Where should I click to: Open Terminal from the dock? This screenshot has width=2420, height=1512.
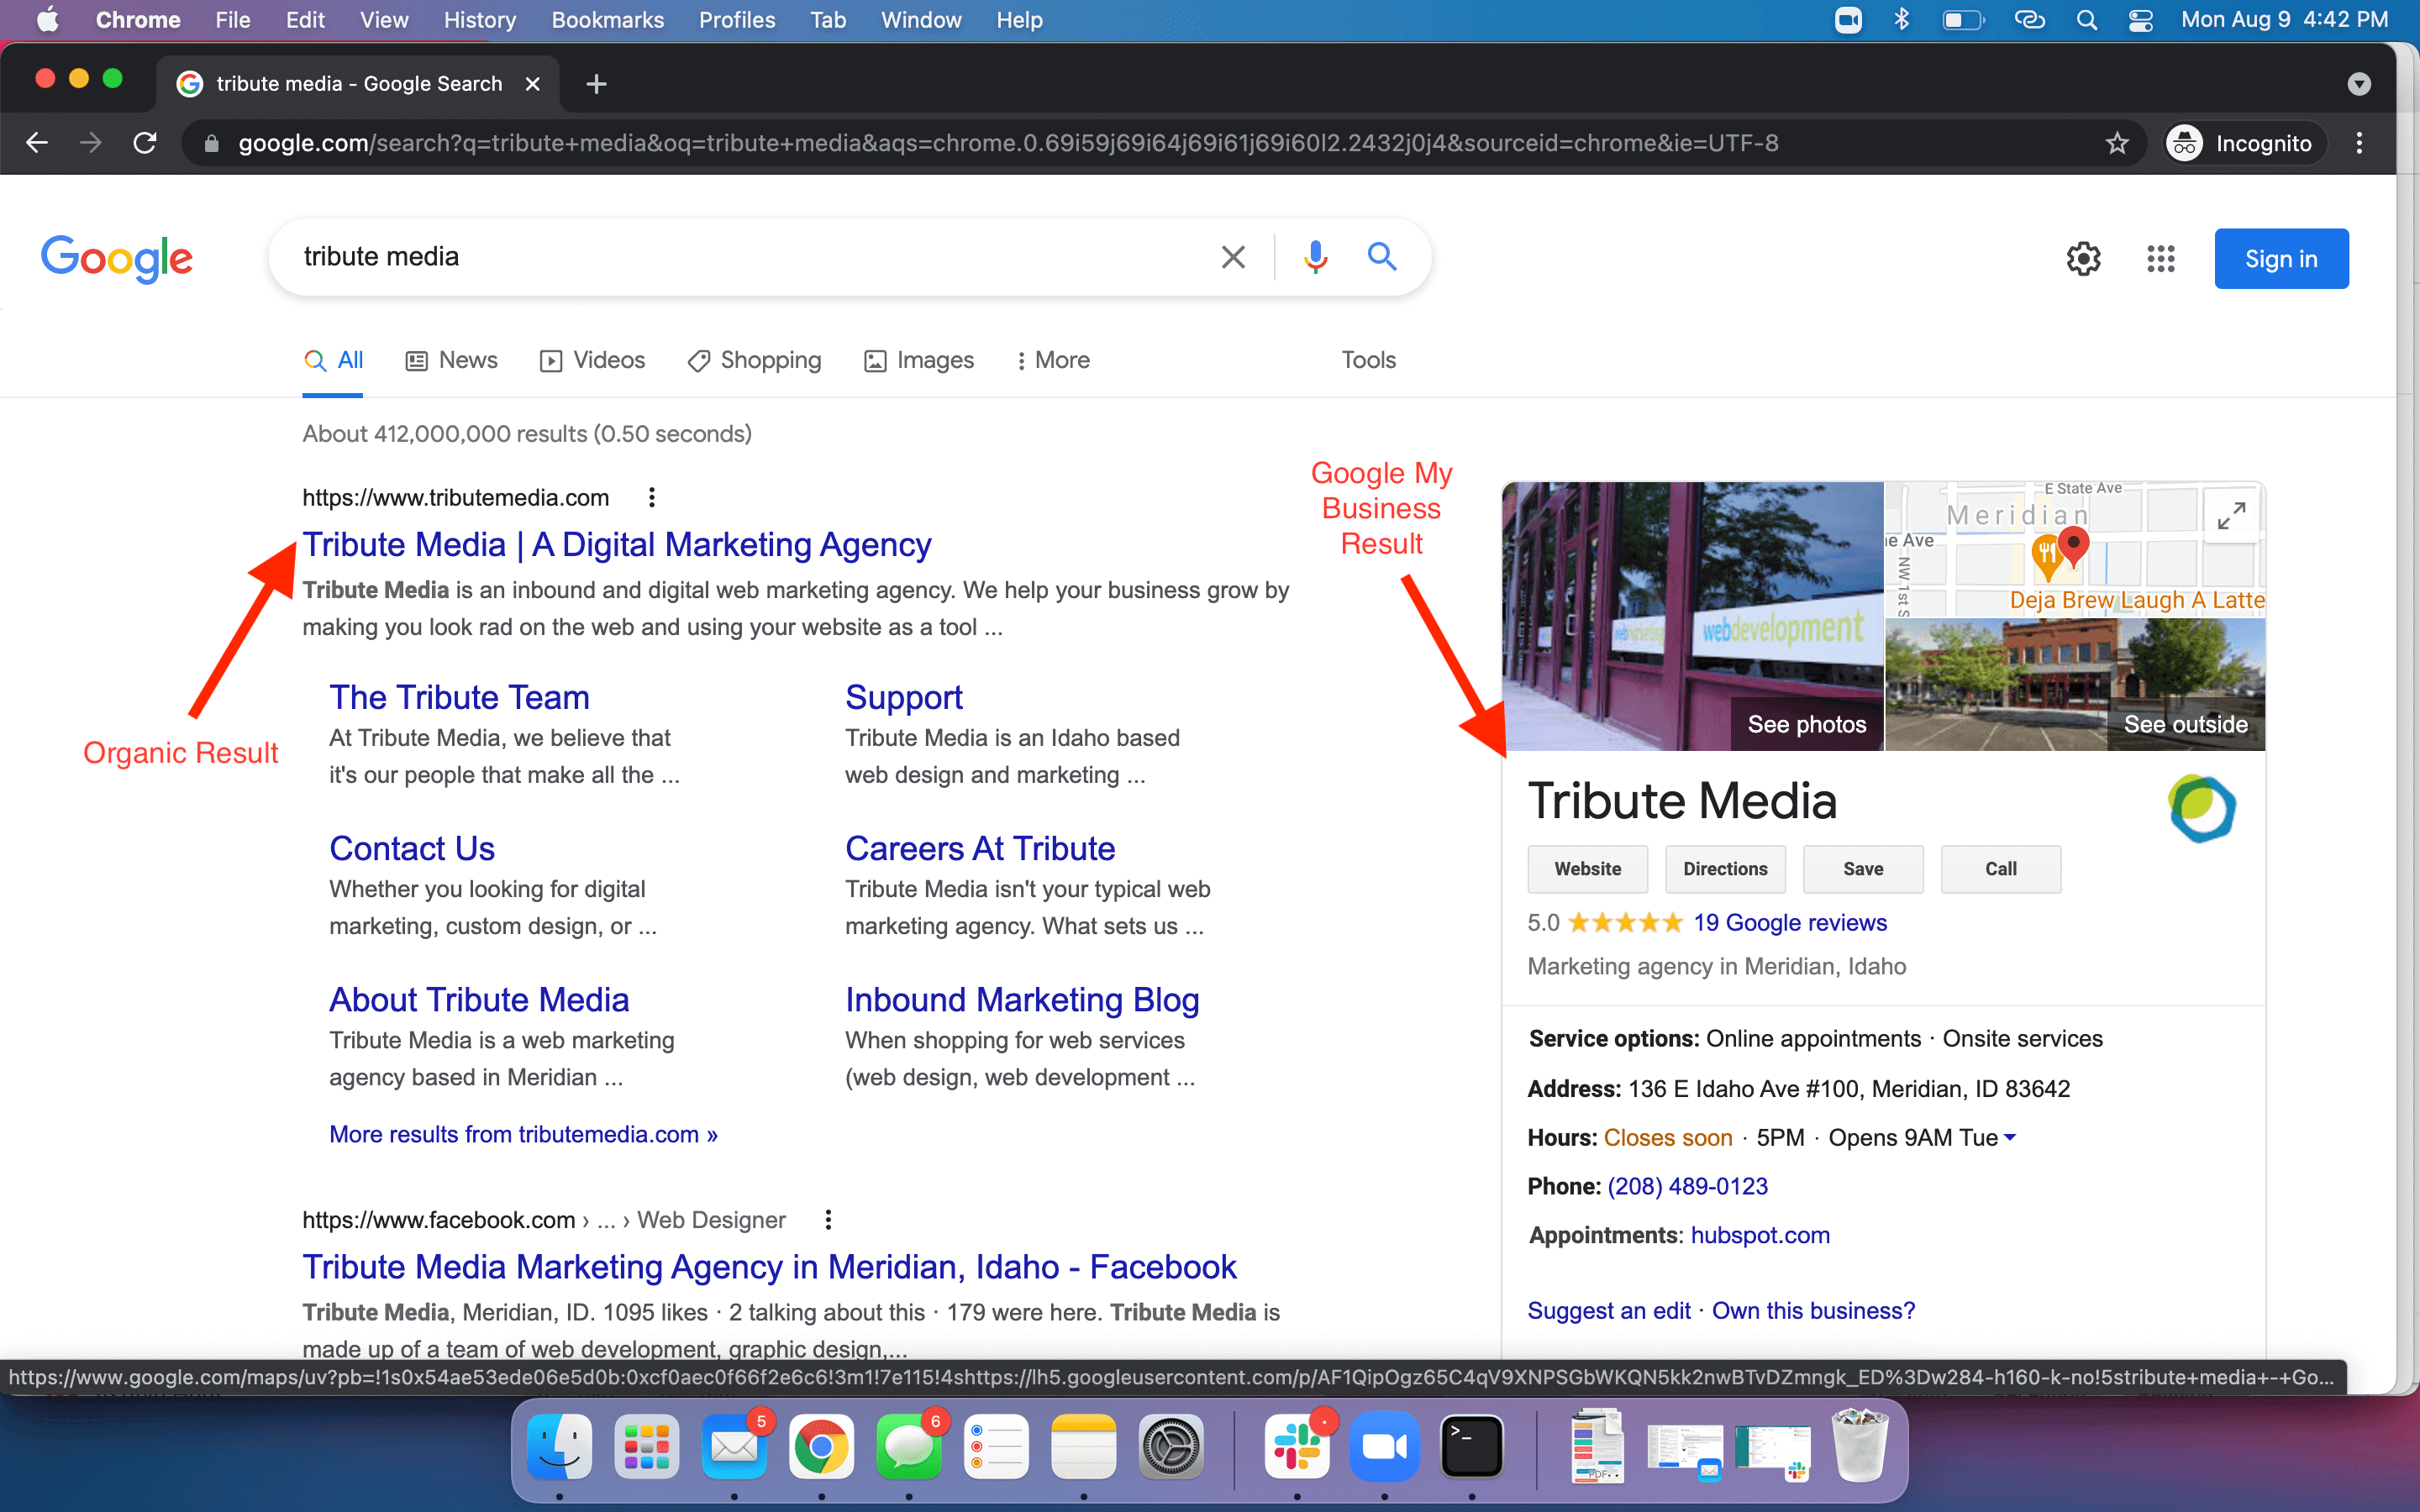pos(1471,1446)
